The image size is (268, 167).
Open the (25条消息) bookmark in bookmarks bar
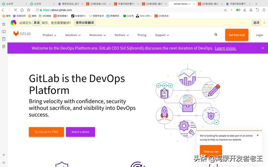pos(162,16)
